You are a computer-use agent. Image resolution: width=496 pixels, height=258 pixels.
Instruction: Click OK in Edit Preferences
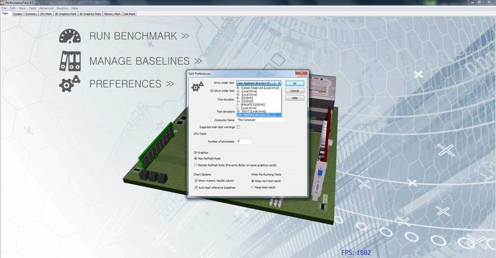click(x=294, y=84)
